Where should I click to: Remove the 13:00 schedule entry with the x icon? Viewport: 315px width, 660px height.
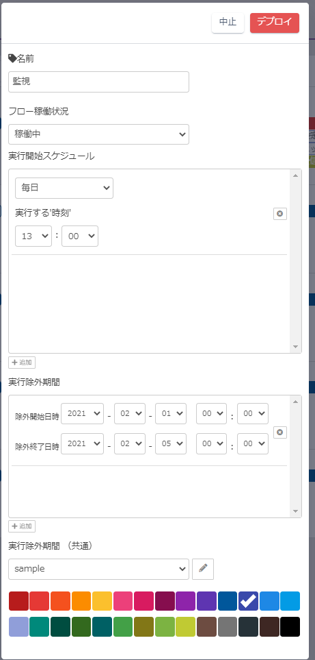(x=280, y=214)
